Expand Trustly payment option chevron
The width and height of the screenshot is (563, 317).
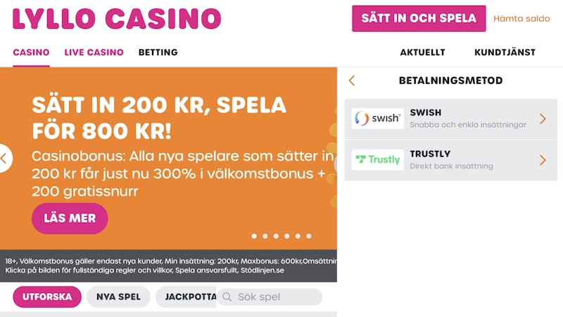click(543, 160)
